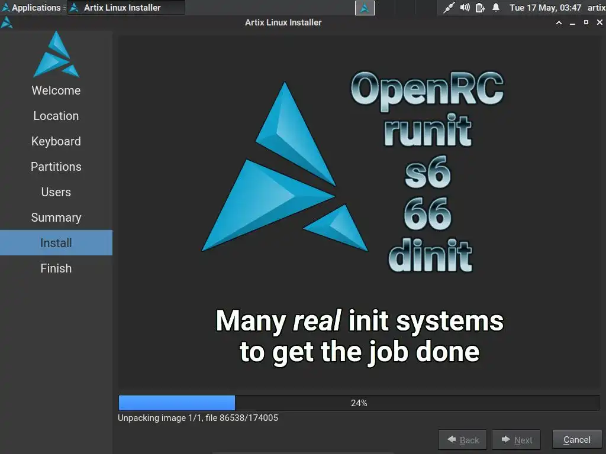Close the Artix Linux Installer window

[599, 23]
